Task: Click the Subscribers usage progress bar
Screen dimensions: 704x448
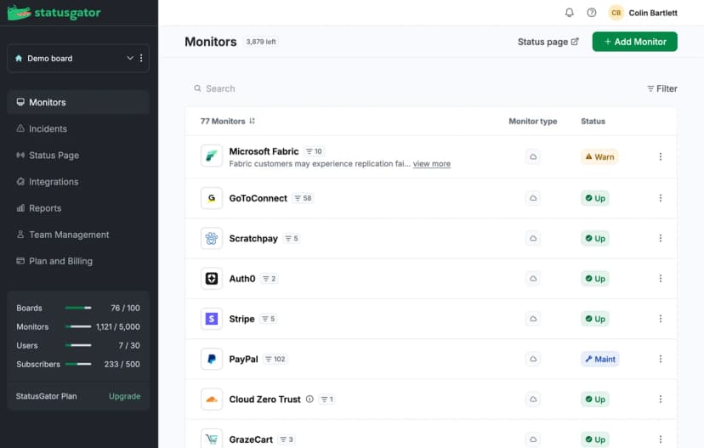Action: [x=78, y=364]
